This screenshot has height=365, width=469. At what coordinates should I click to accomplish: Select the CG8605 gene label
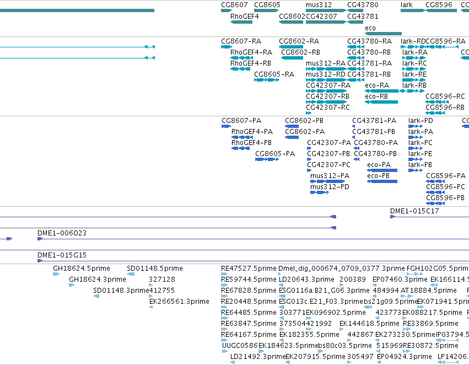[267, 5]
